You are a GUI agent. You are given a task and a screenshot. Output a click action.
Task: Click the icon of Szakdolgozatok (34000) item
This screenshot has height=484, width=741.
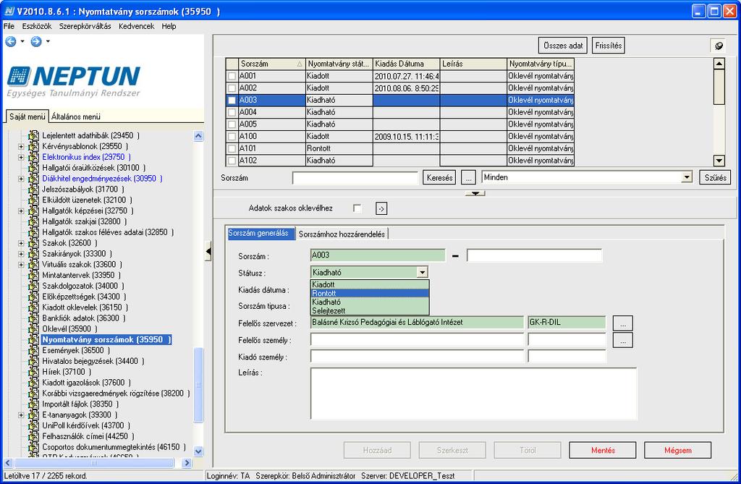click(x=33, y=286)
